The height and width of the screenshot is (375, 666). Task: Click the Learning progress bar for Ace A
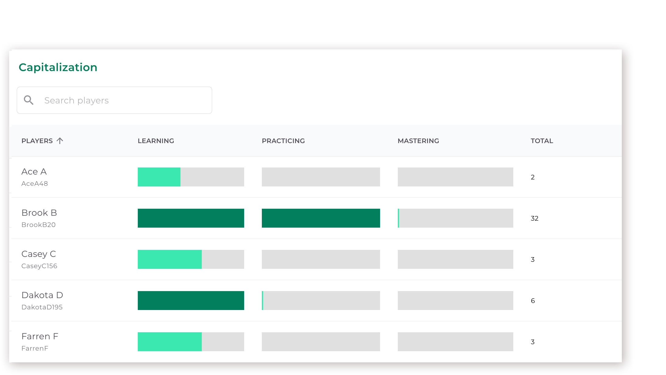point(191,177)
